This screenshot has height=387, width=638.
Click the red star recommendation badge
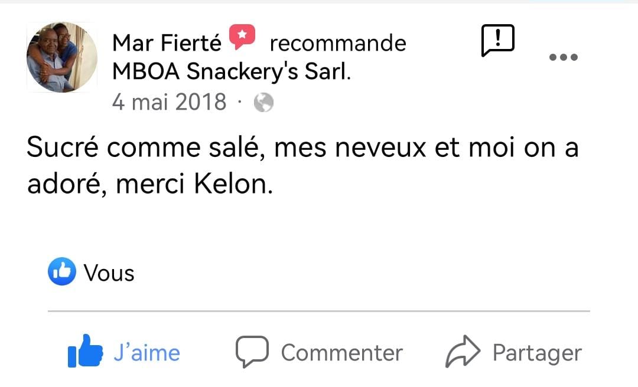coord(242,37)
